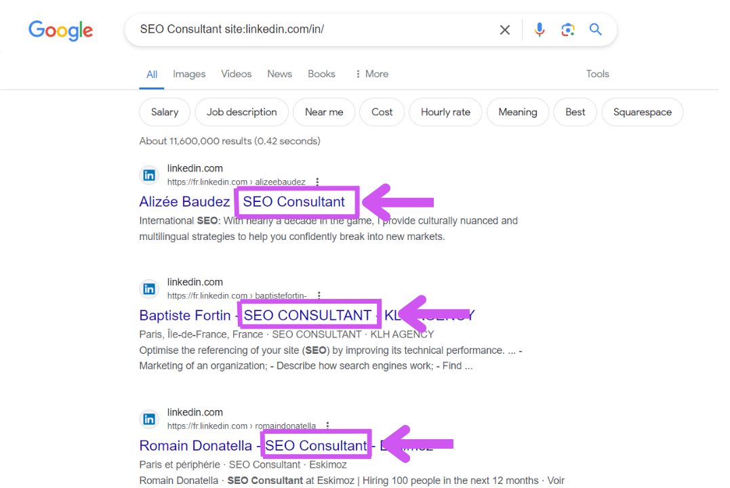Image resolution: width=730 pixels, height=488 pixels.
Task: Clear the search box with X icon
Action: tap(505, 30)
